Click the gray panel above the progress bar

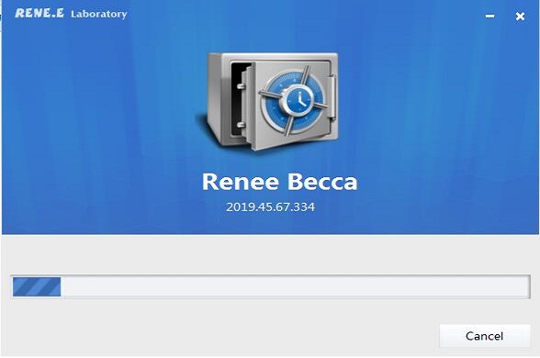pos(270,254)
